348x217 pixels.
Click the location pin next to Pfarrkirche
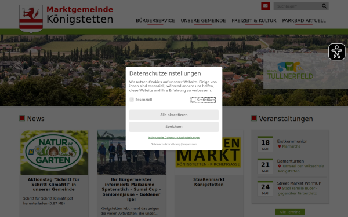(280, 146)
